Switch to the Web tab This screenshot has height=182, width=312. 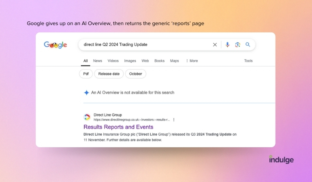145,61
